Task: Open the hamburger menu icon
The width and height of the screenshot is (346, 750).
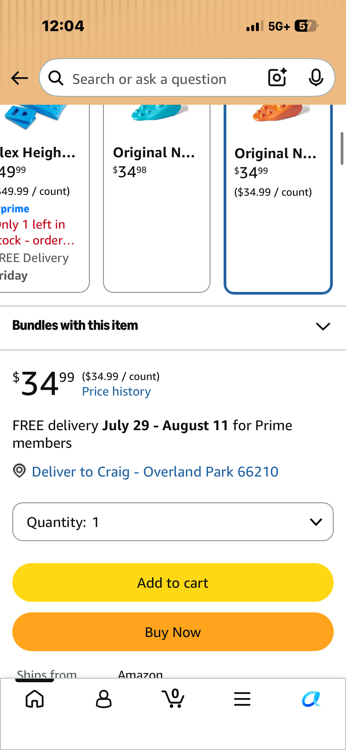Action: pos(242,699)
